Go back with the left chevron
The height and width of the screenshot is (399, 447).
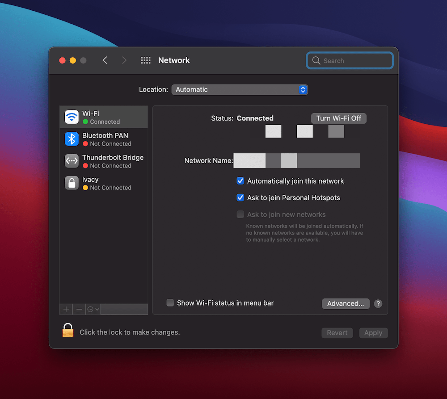105,60
